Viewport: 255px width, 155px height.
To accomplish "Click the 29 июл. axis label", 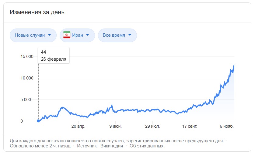I will [x=152, y=126].
